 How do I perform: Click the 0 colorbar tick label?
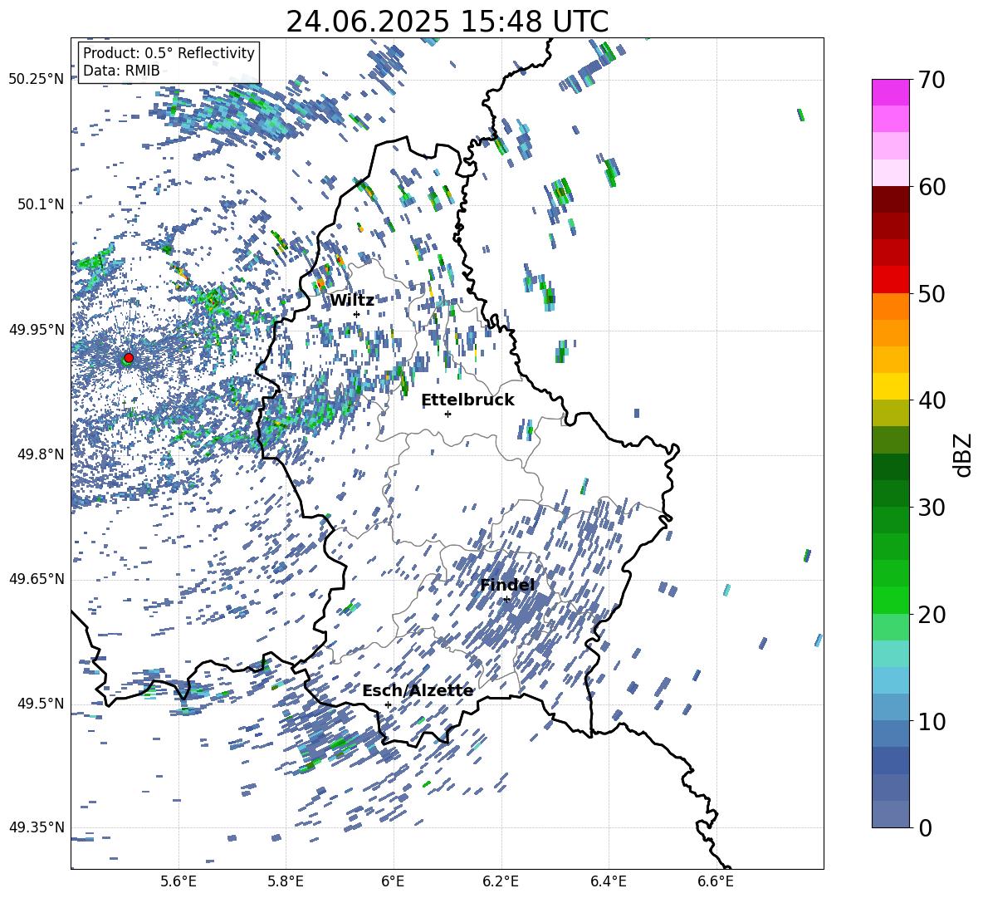[925, 827]
